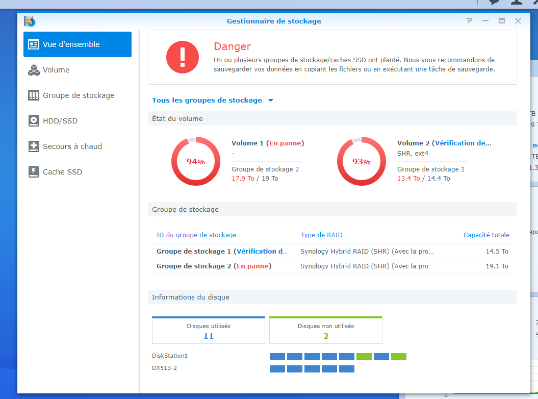Open the user account icon in top bar
The image size is (538, 399).
point(517,2)
